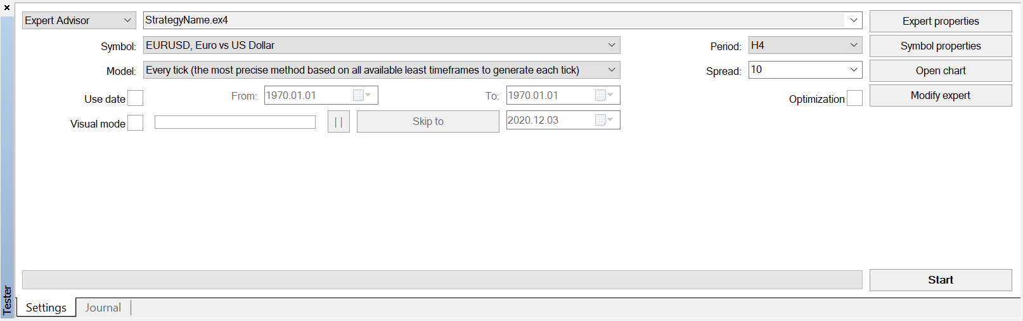Expand the Spread dropdown arrow
The image size is (1023, 321).
[x=854, y=70]
